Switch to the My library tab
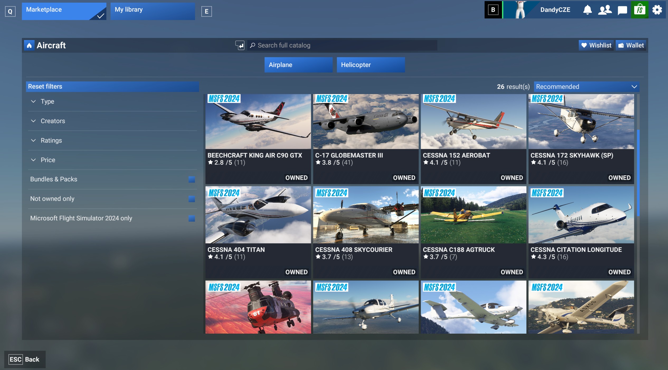668x370 pixels. [153, 11]
